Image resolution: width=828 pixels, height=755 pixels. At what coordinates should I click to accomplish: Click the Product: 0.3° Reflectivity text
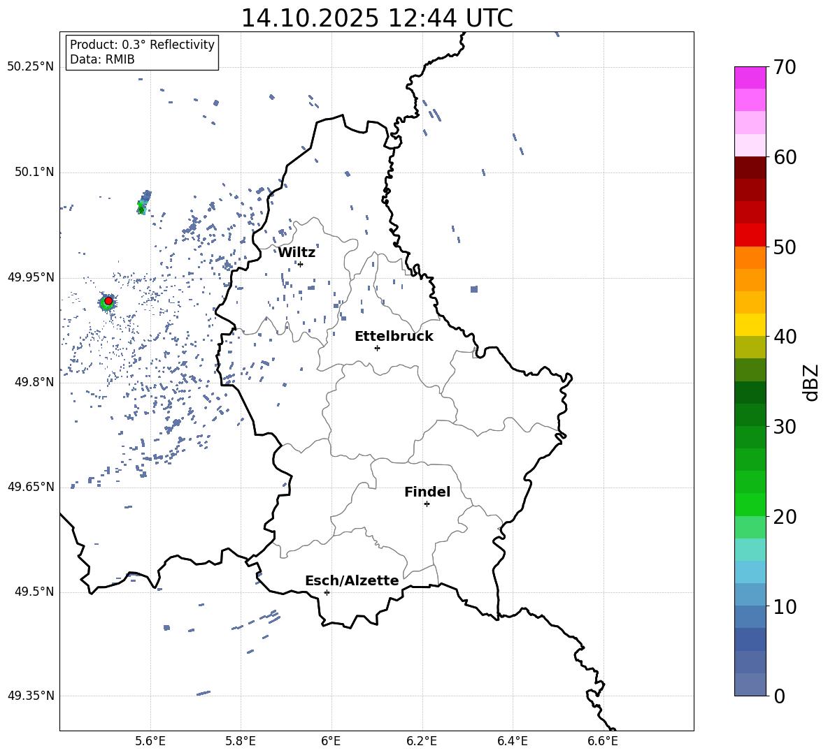(x=142, y=45)
